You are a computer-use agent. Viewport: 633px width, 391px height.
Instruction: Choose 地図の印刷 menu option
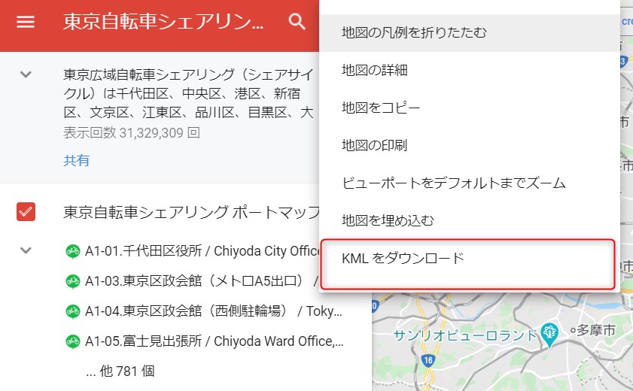tap(374, 145)
